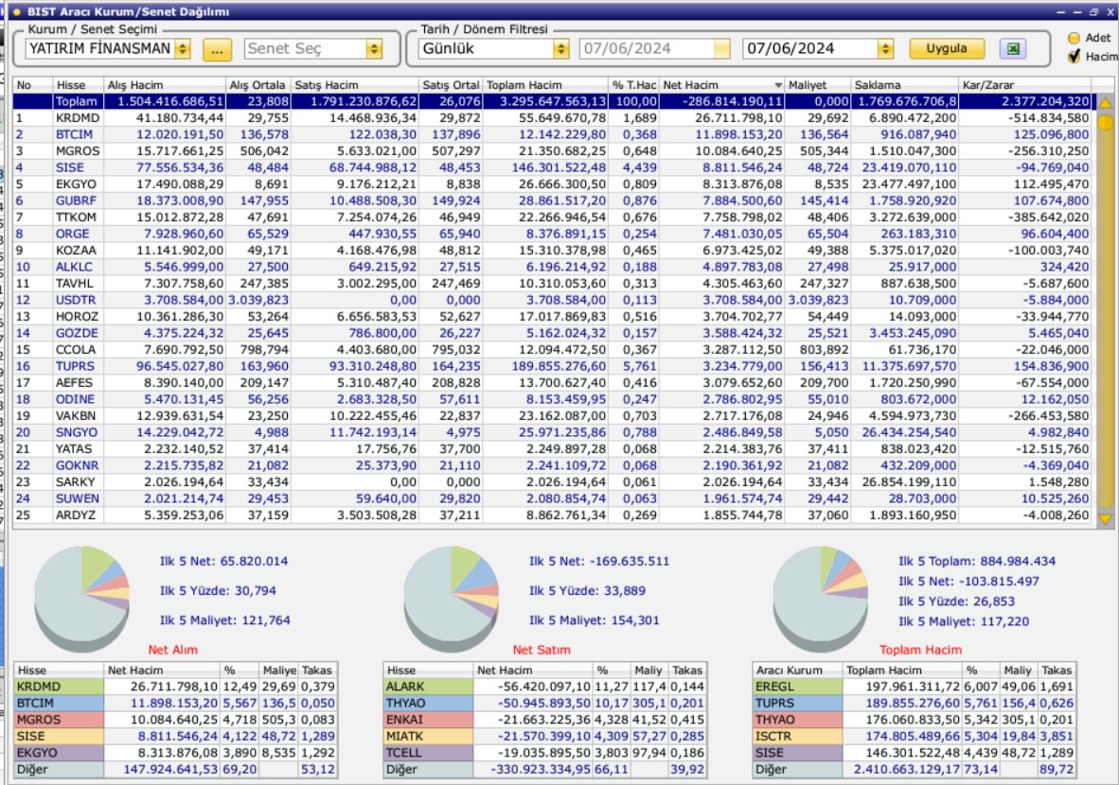Click scrollbar down arrow of main table
Image resolution: width=1119 pixels, height=785 pixels.
(1106, 519)
